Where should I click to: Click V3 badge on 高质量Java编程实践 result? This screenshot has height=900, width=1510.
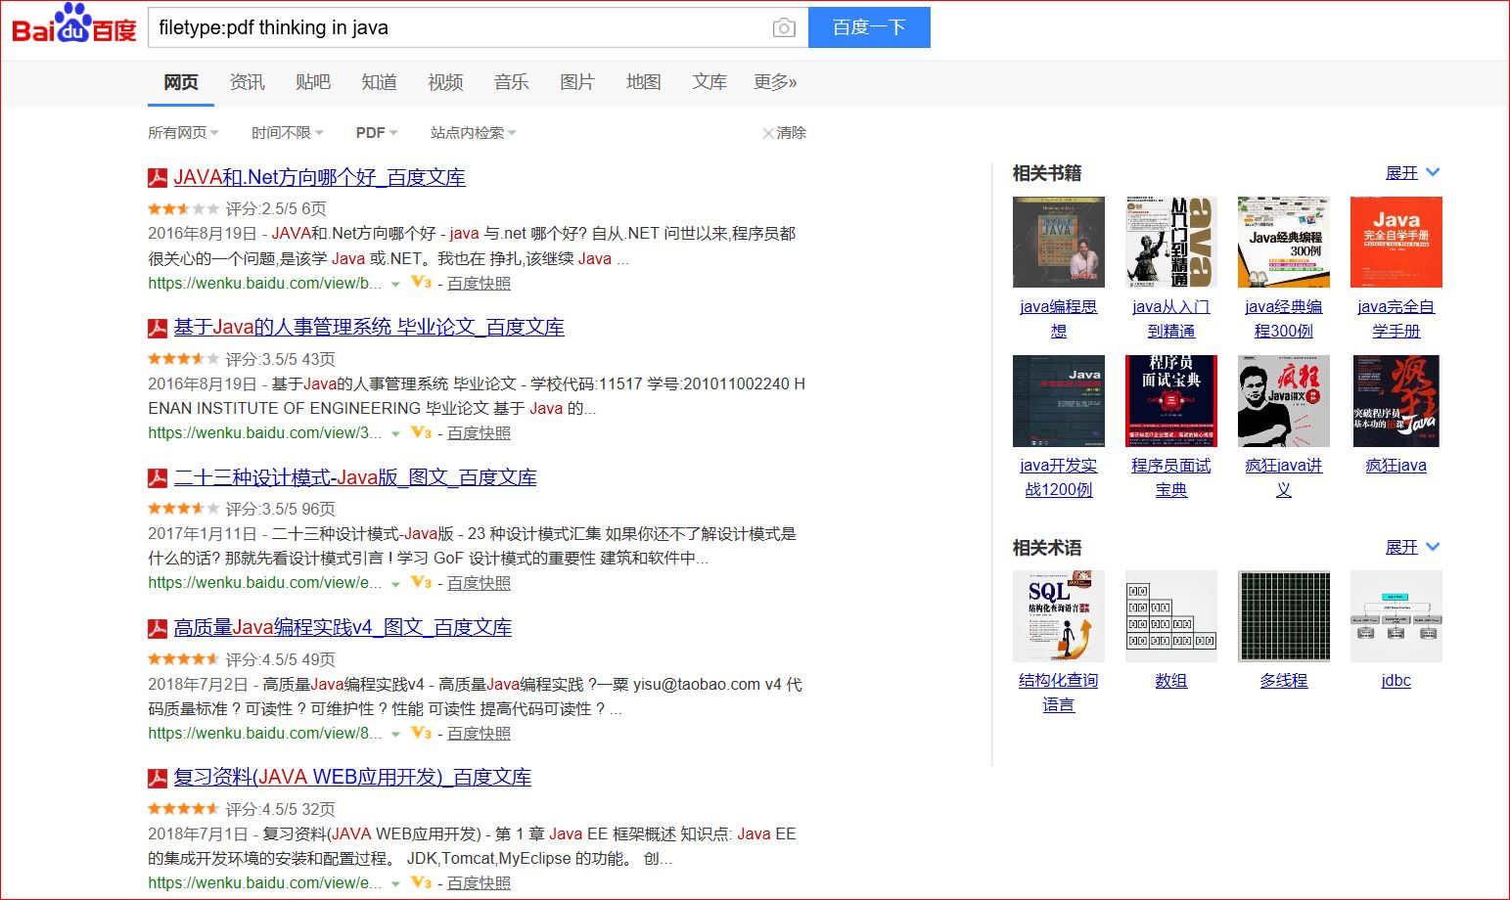[x=421, y=733]
